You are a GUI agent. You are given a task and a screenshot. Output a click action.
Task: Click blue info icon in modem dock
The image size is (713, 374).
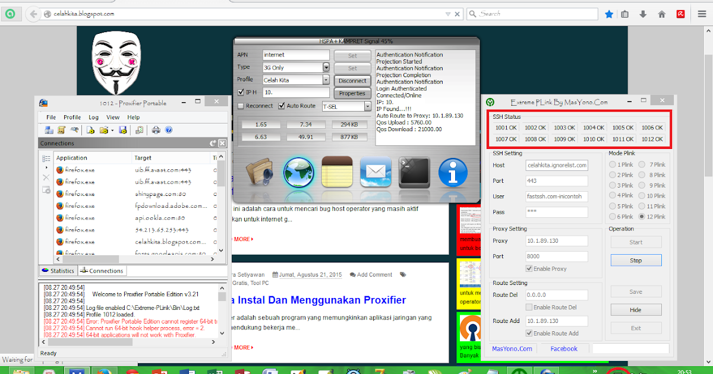coord(453,172)
